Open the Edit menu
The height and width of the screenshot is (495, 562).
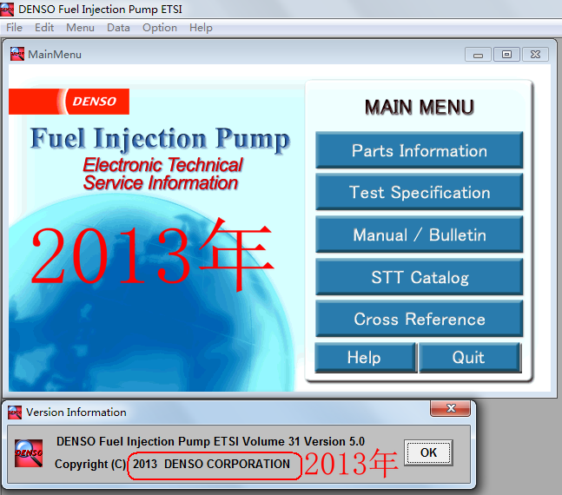coord(44,28)
